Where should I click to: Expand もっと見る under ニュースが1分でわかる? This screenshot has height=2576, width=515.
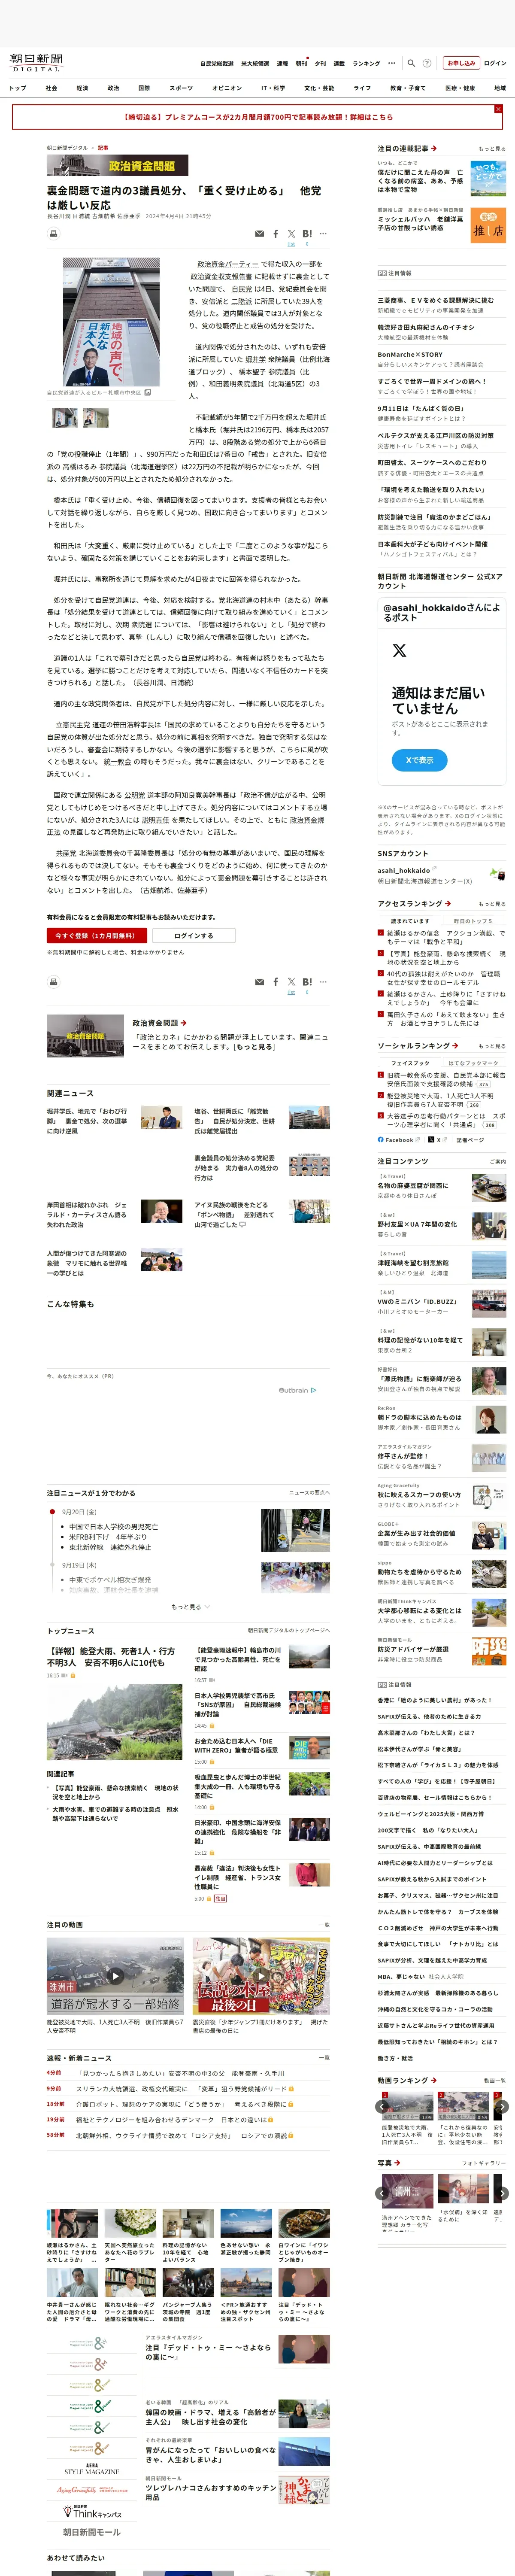click(190, 1606)
